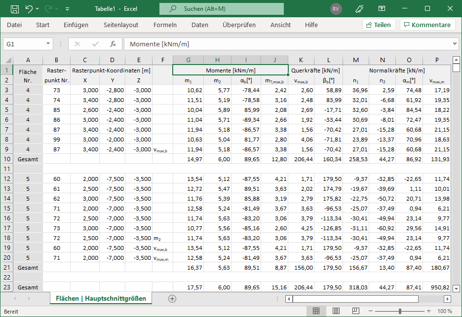Viewport: 462px width, 317px height.
Task: Open the Name Box dropdown arrow
Action: 48,44
